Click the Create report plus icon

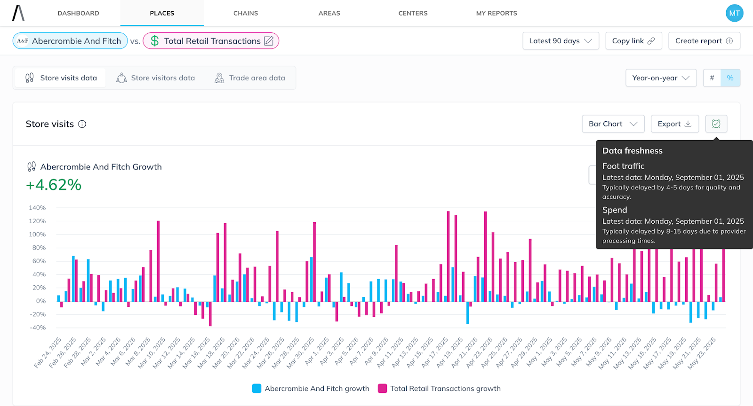click(729, 41)
